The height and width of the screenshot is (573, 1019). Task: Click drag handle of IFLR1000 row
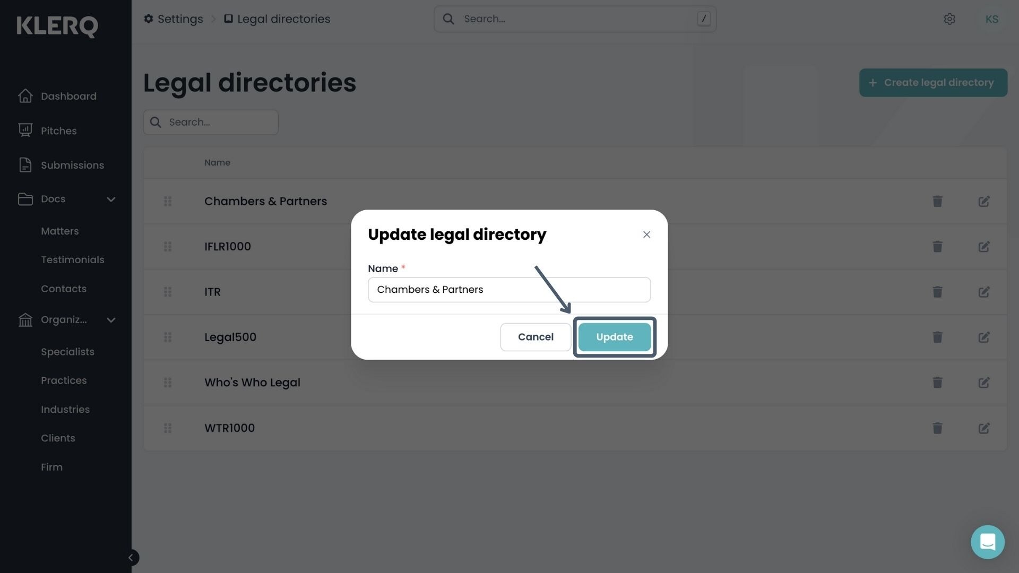[168, 247]
